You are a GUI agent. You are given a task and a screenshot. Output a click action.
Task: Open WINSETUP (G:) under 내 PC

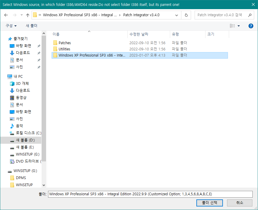(x=25, y=154)
